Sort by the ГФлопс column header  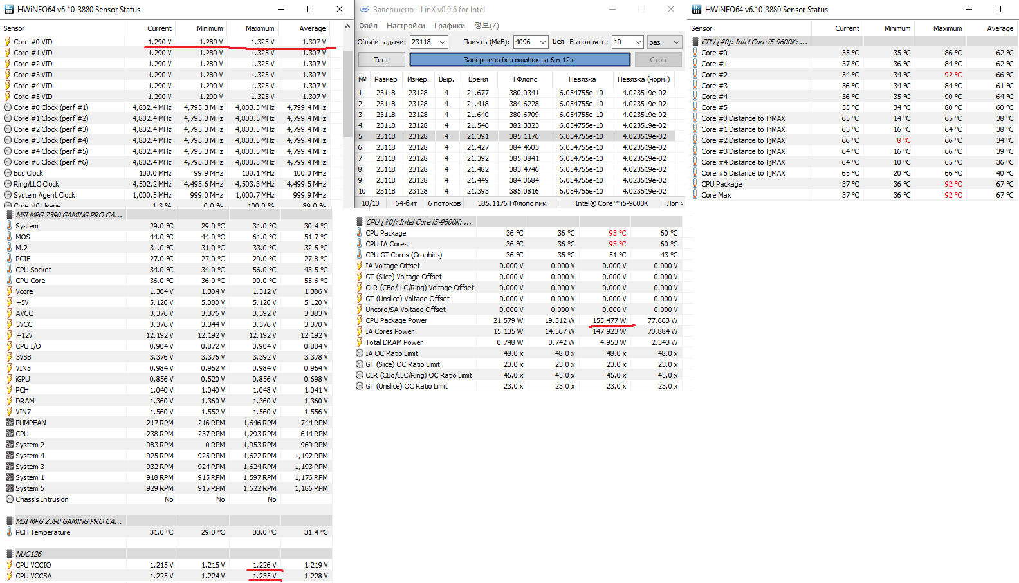pos(525,79)
